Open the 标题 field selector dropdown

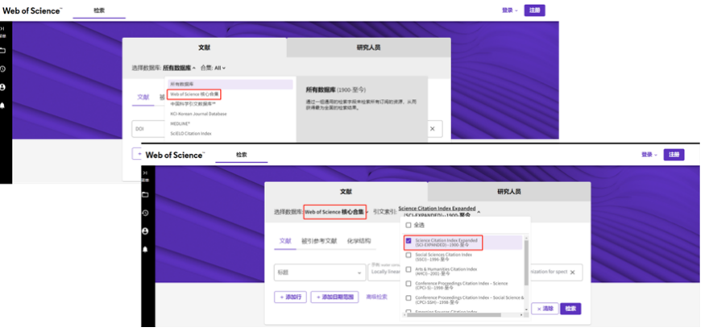point(319,272)
